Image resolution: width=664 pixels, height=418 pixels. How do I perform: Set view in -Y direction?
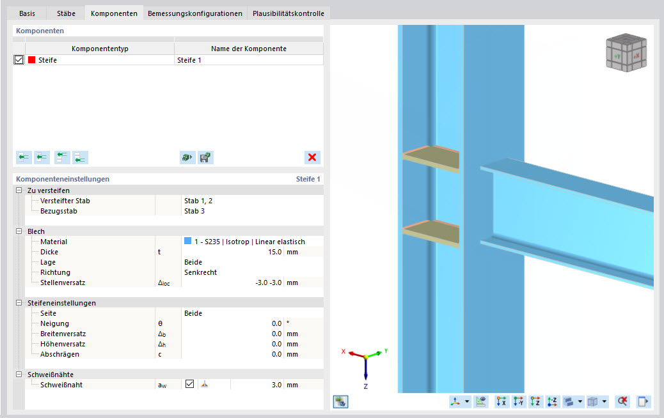[x=518, y=401]
